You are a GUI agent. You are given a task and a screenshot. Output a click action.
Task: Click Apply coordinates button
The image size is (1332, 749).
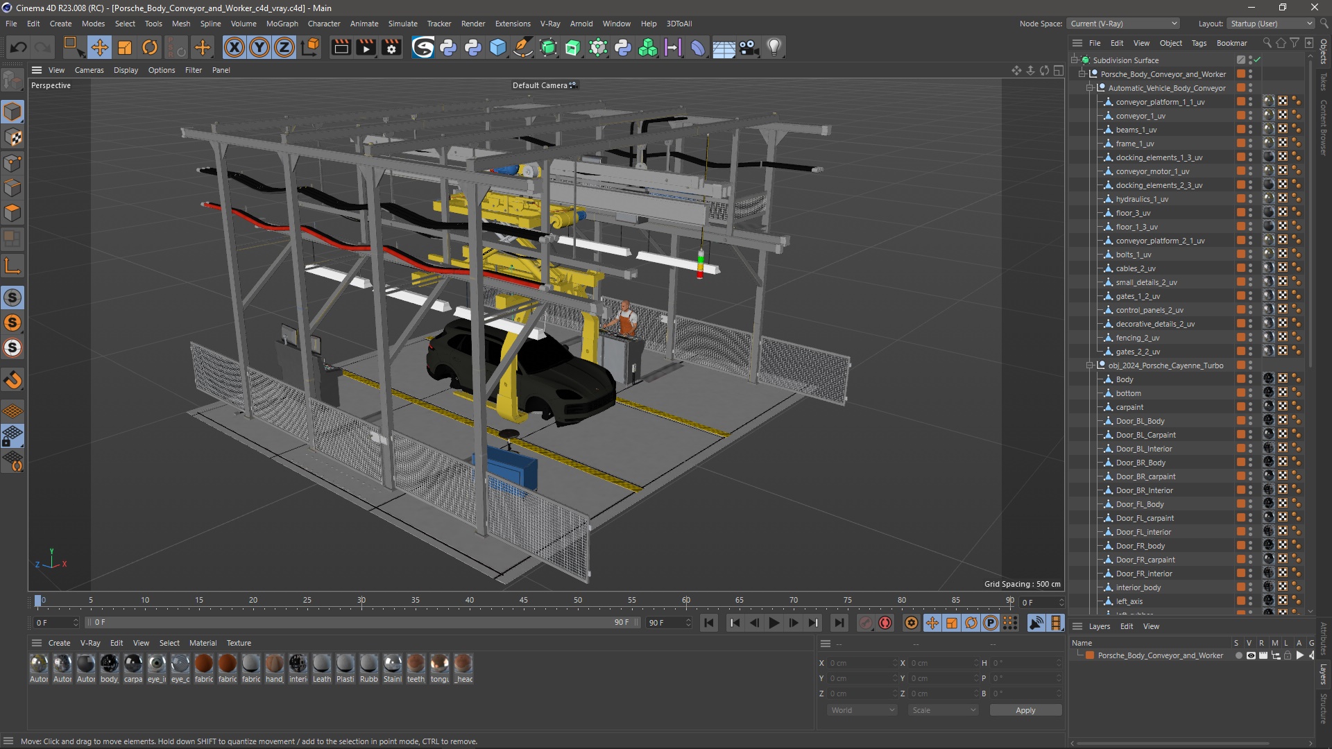(x=1025, y=710)
